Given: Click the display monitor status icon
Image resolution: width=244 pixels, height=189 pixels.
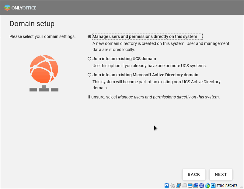Looking at the screenshot, I should click(190, 186).
